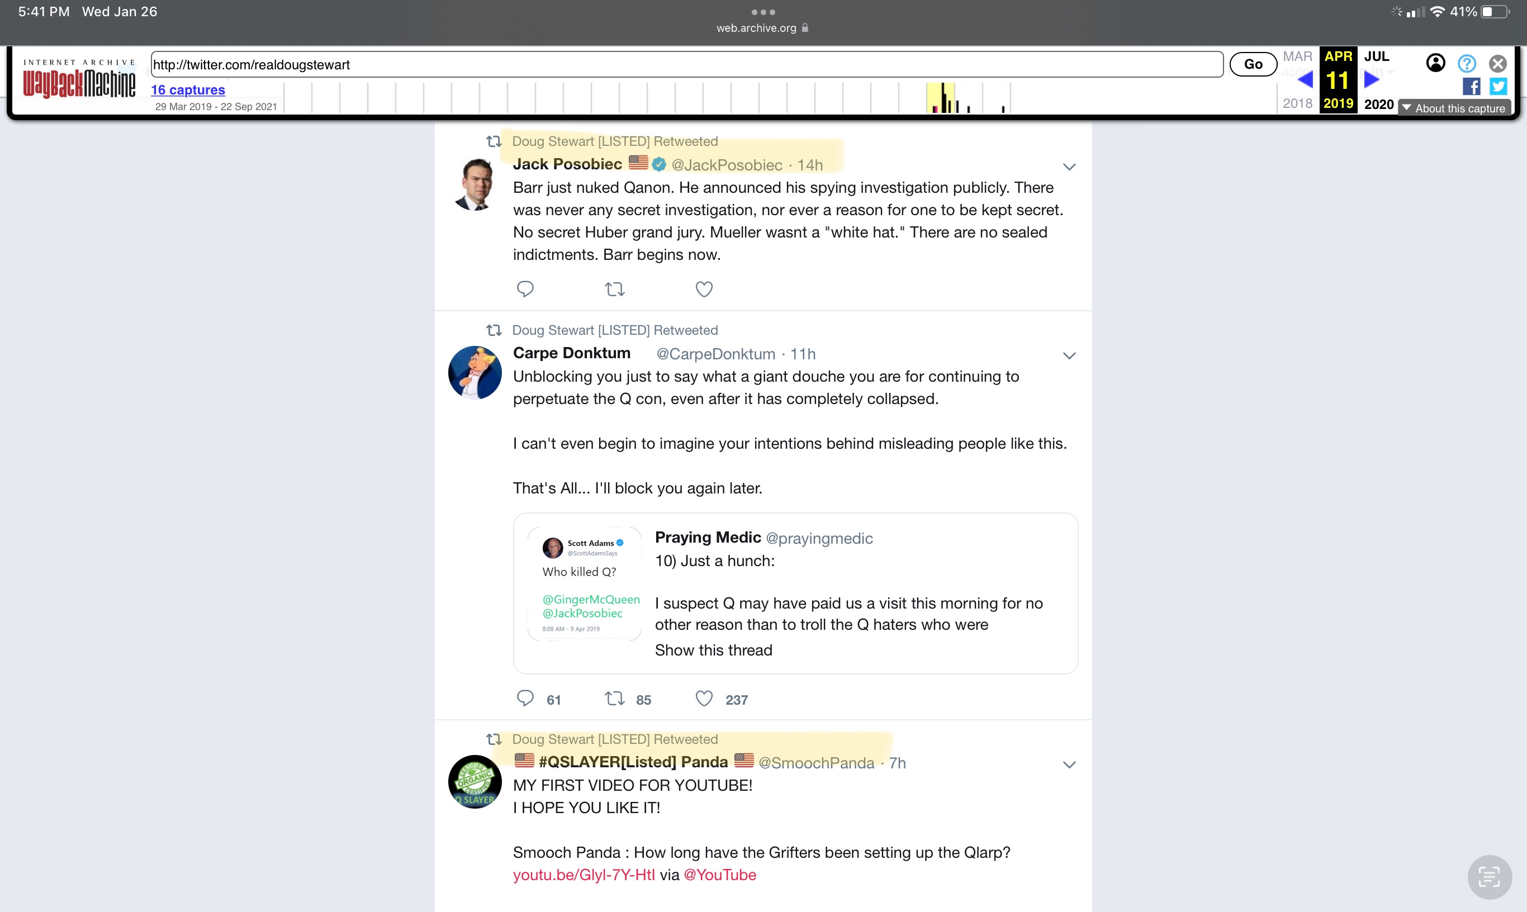Open Carpe Donktum avatar image
1527x912 pixels.
point(475,372)
